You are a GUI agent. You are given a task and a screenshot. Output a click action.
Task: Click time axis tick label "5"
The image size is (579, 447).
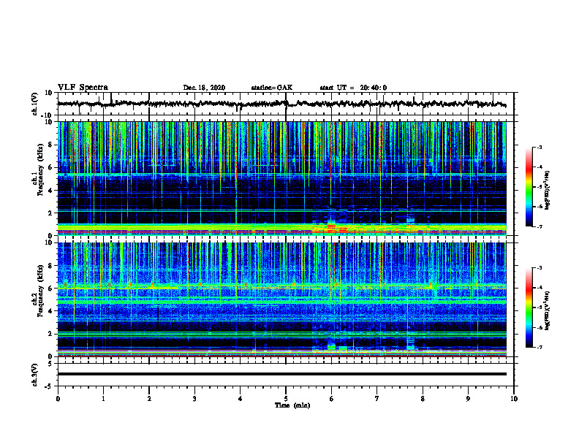click(x=286, y=399)
